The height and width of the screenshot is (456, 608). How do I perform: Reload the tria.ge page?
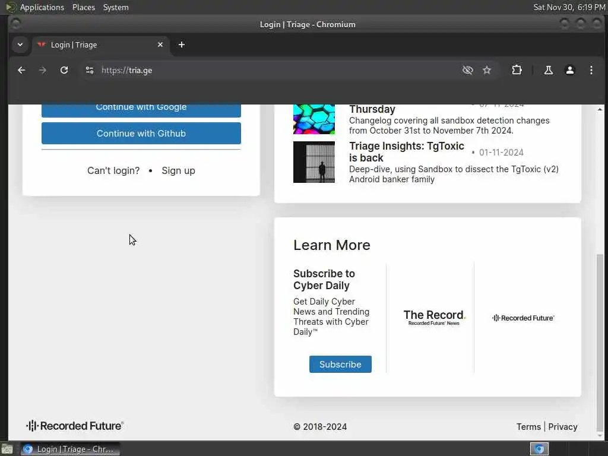point(64,70)
